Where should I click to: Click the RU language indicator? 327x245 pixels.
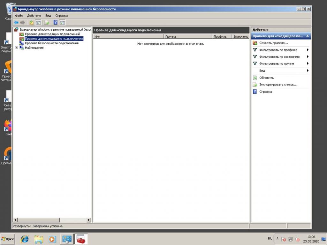click(x=270, y=239)
